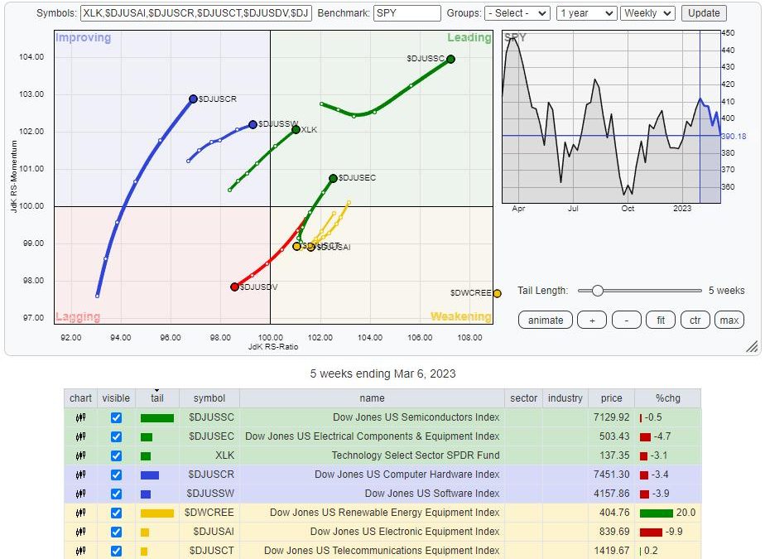Screen dimensions: 765x559
Task: Open chart icon for $DJUSSC row
Action: point(80,417)
